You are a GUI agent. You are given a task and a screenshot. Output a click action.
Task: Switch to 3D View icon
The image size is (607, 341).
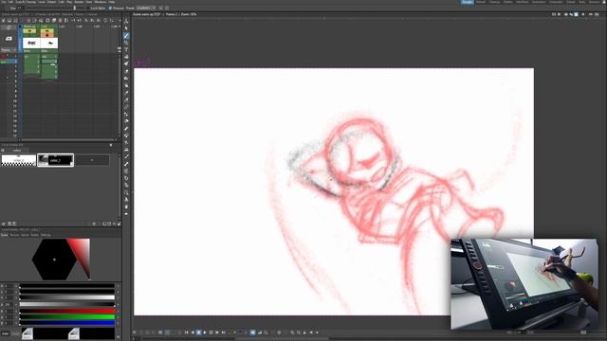click(x=571, y=14)
